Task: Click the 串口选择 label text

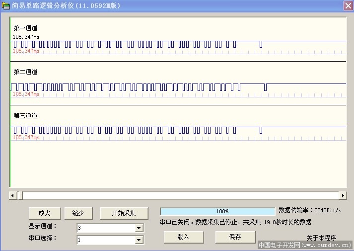Action: coord(42,238)
